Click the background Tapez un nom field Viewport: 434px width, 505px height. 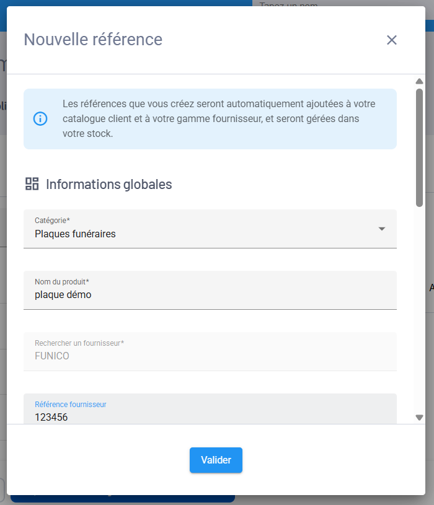pyautogui.click(x=341, y=4)
